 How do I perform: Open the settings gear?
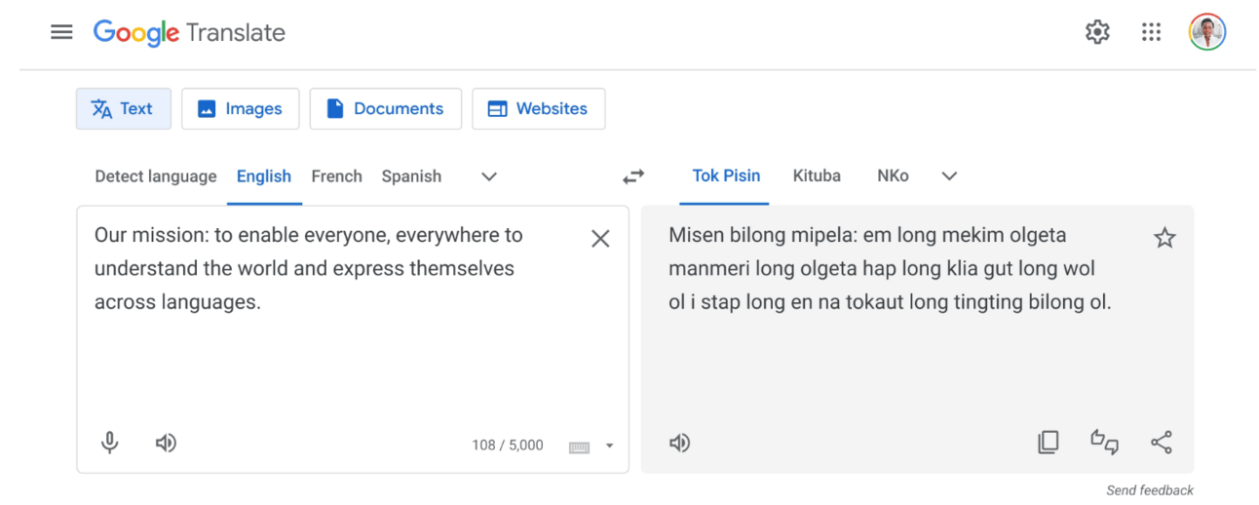point(1097,32)
